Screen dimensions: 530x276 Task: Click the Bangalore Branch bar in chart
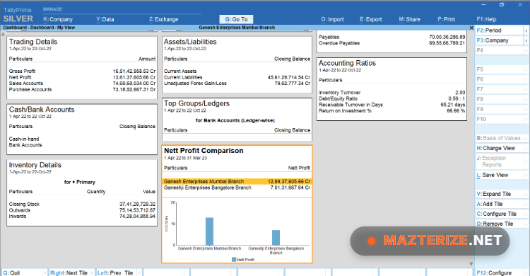pos(276,237)
